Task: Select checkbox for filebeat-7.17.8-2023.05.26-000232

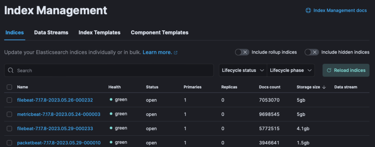Action: pos(10,100)
